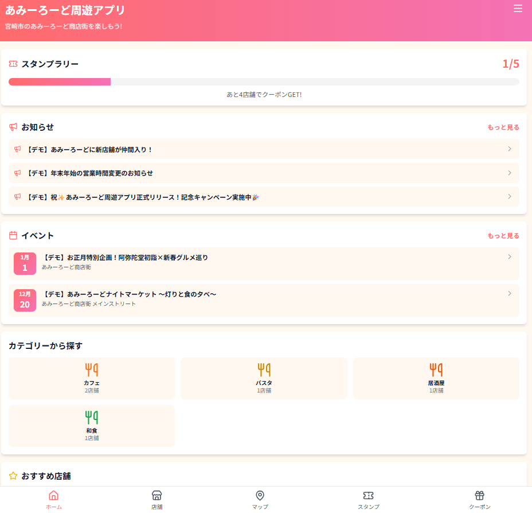The height and width of the screenshot is (513, 532).
Task: Open the hamburger menu icon
Action: pyautogui.click(x=518, y=9)
